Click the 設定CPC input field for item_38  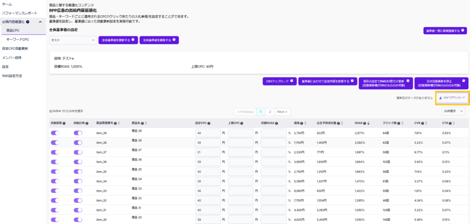click(207, 143)
